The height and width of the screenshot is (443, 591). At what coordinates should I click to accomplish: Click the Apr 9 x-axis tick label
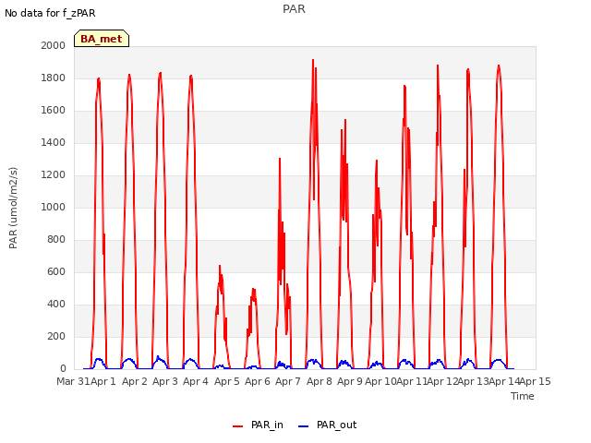pos(350,381)
